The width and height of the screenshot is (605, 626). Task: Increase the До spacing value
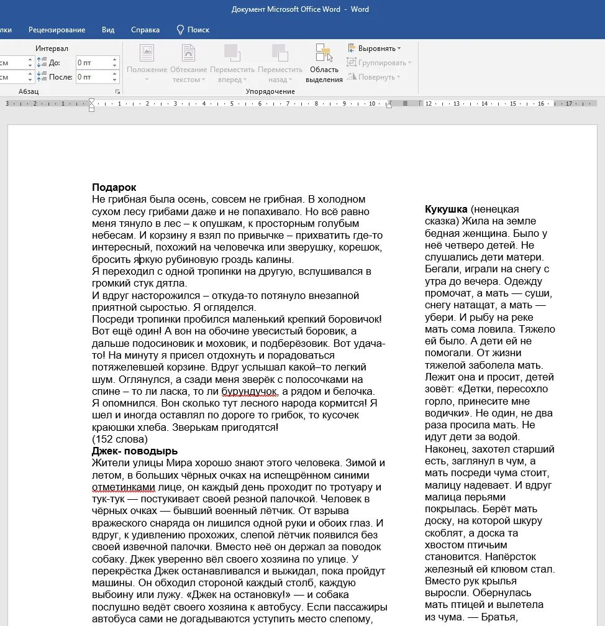pos(115,60)
